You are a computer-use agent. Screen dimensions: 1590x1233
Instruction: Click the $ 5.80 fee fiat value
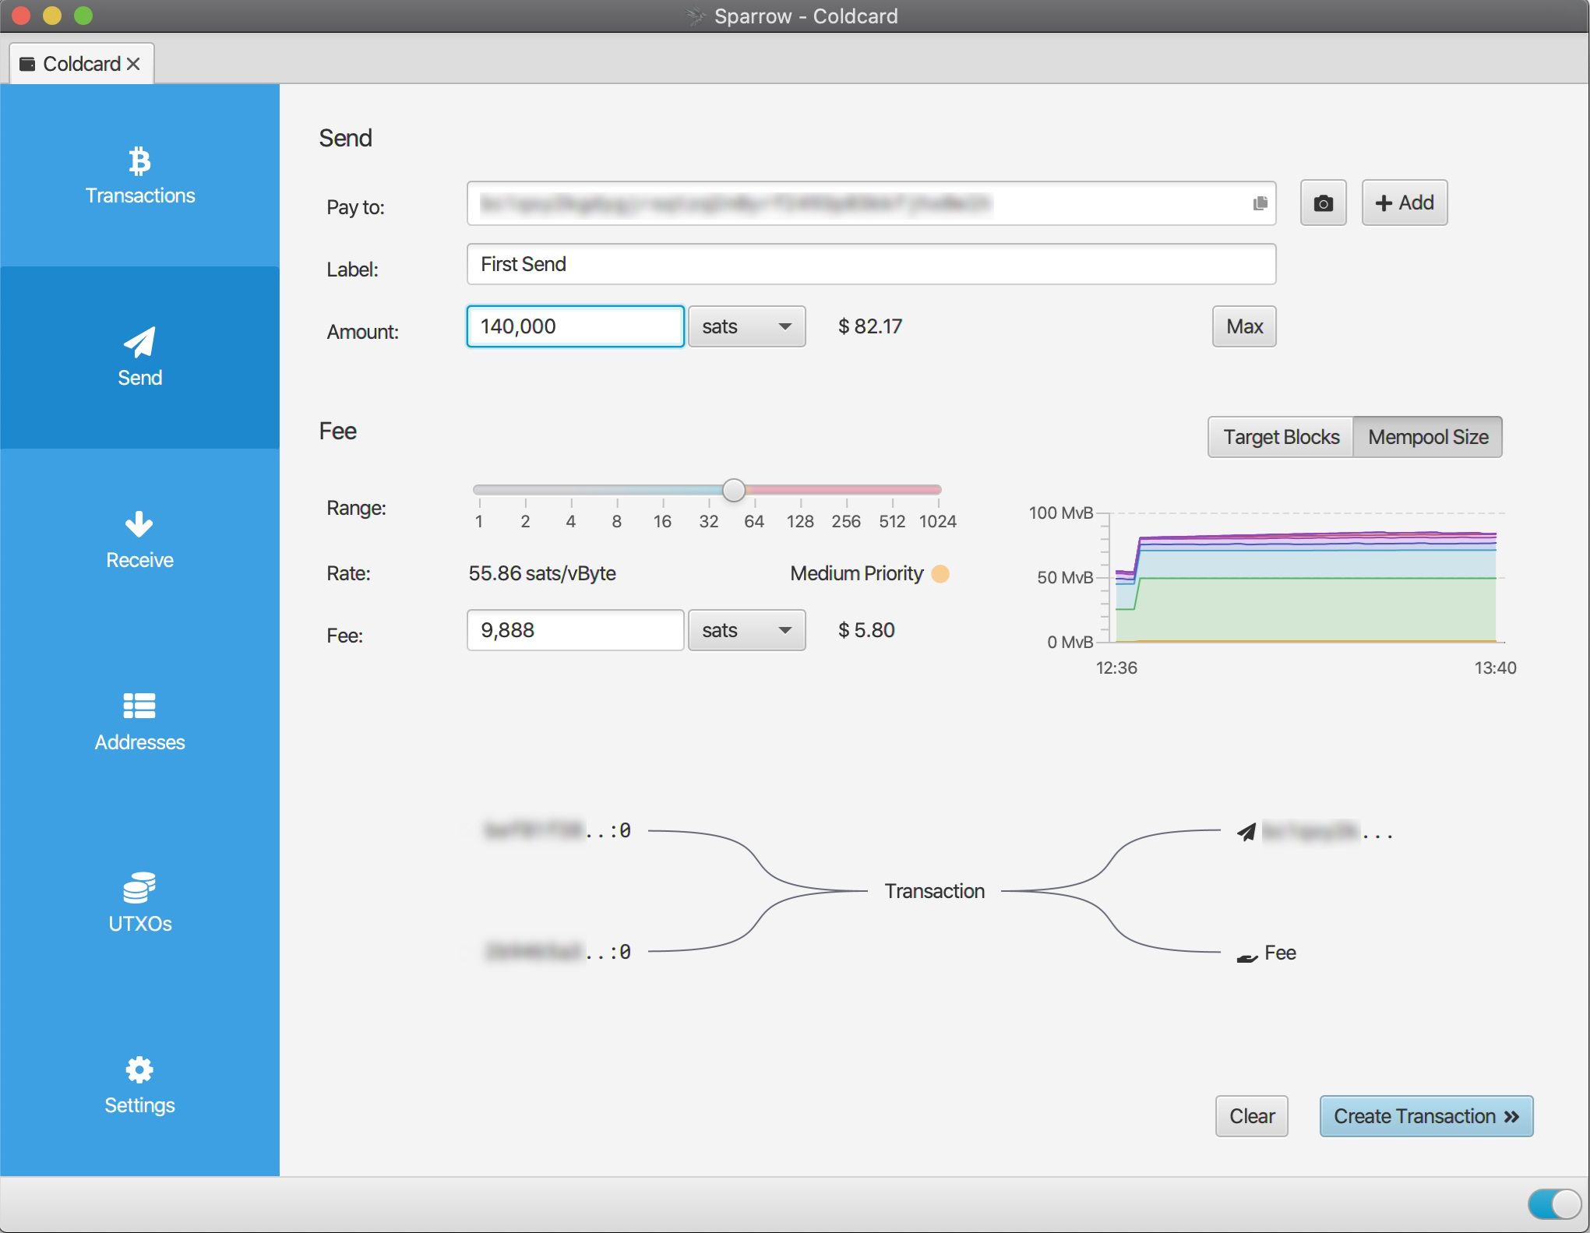pos(866,630)
